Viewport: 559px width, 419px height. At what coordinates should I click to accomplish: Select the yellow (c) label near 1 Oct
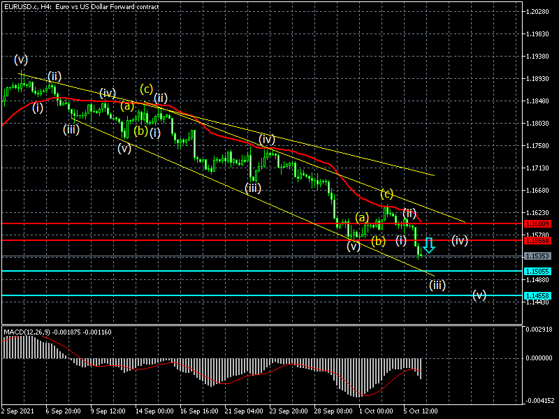[x=386, y=193]
